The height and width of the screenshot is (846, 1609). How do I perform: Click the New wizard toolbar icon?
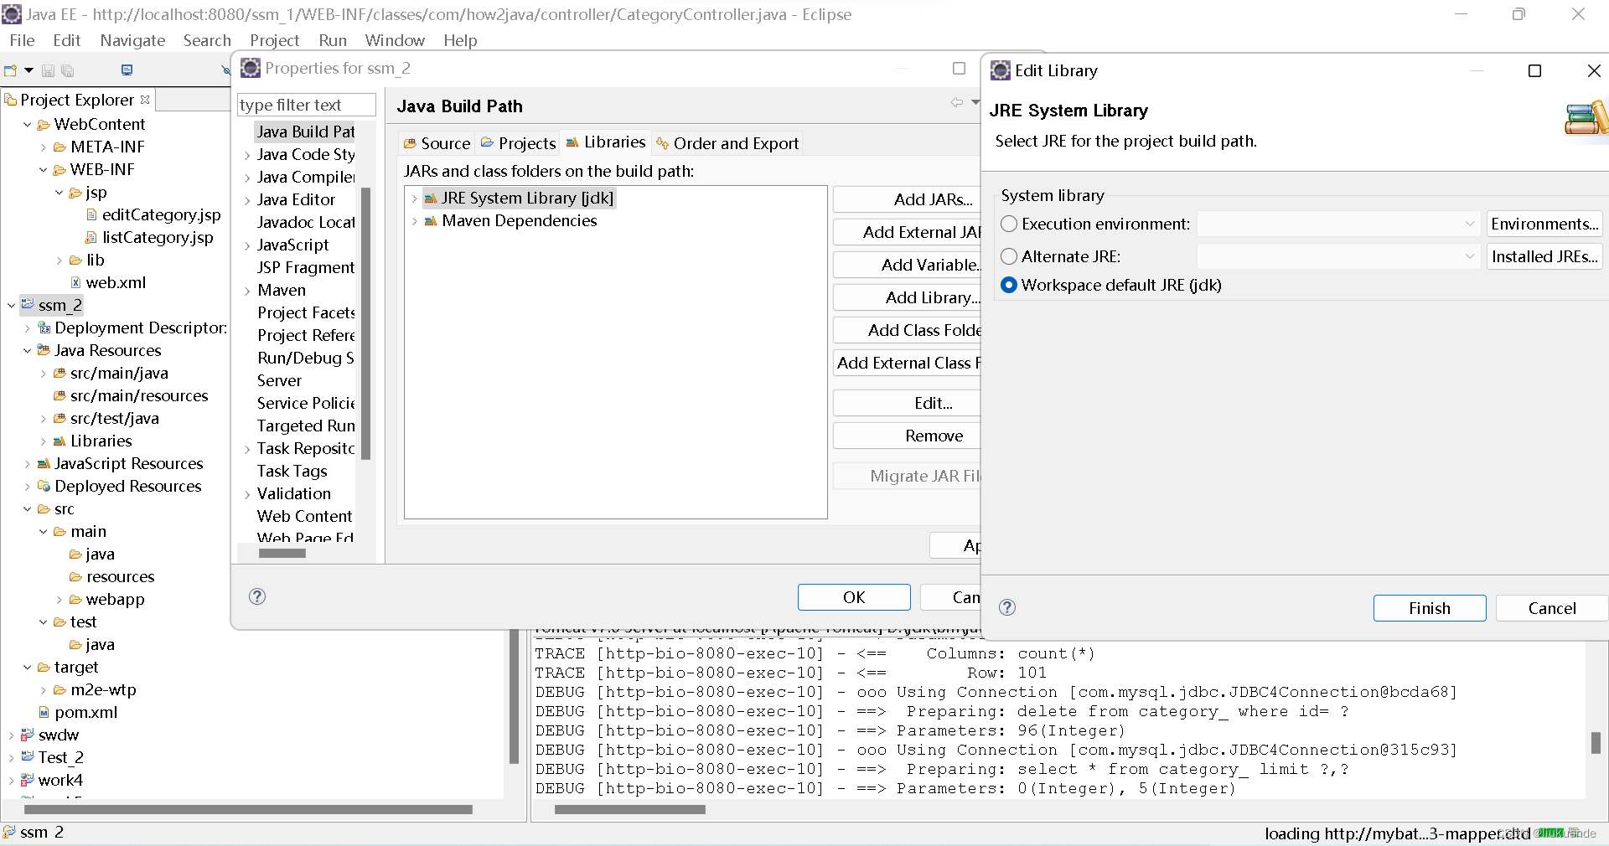click(x=11, y=70)
